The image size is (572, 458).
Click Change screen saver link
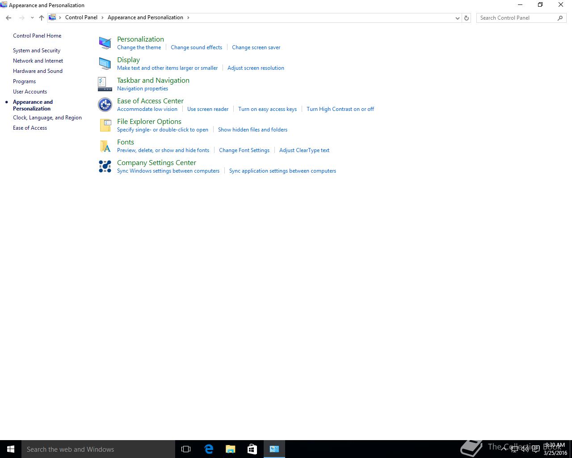256,47
